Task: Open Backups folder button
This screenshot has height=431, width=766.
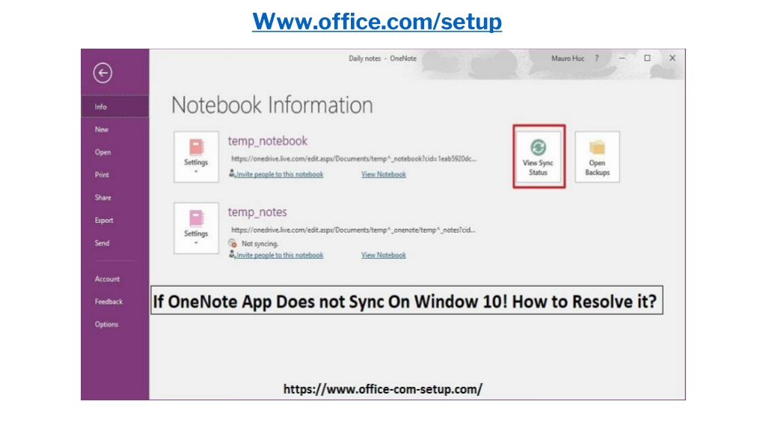Action: pos(597,157)
